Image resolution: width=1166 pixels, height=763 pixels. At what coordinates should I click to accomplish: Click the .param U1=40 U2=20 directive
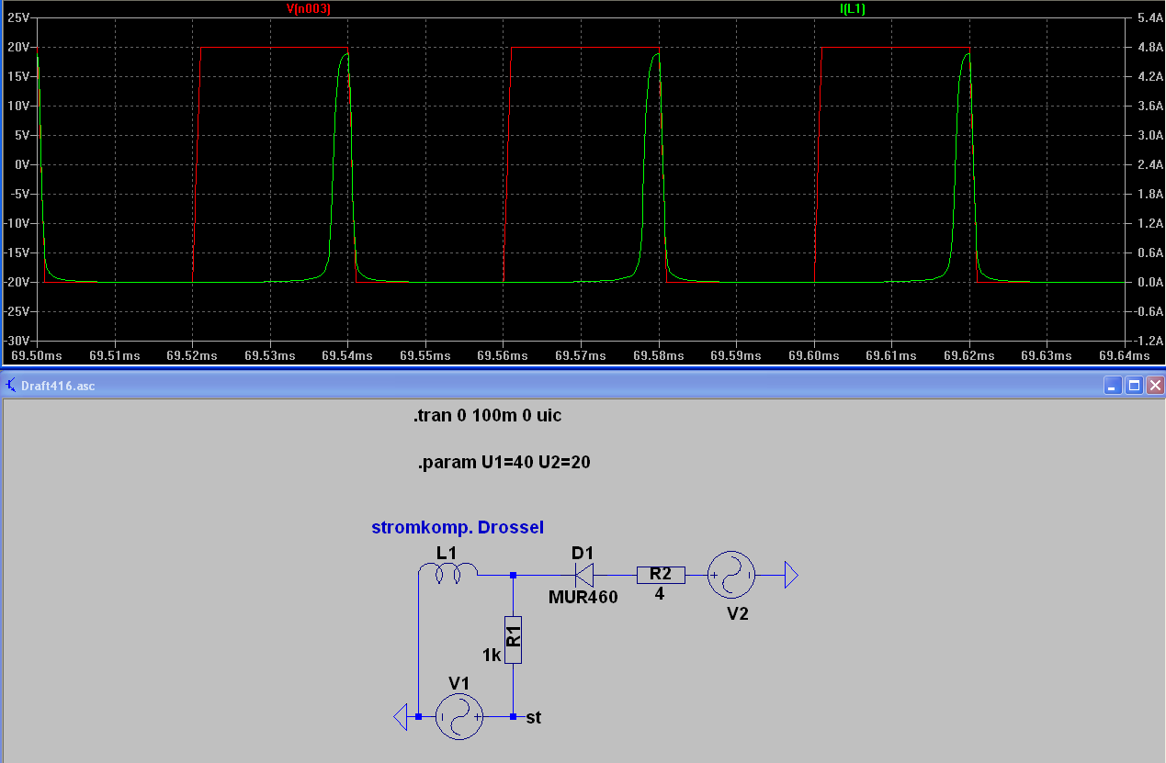pyautogui.click(x=504, y=462)
